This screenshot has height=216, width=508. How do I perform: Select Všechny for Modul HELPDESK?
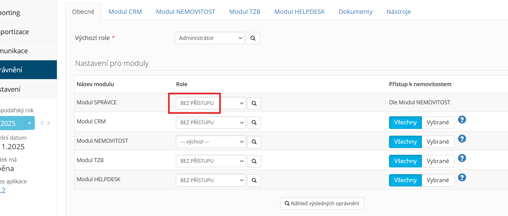[x=405, y=180]
